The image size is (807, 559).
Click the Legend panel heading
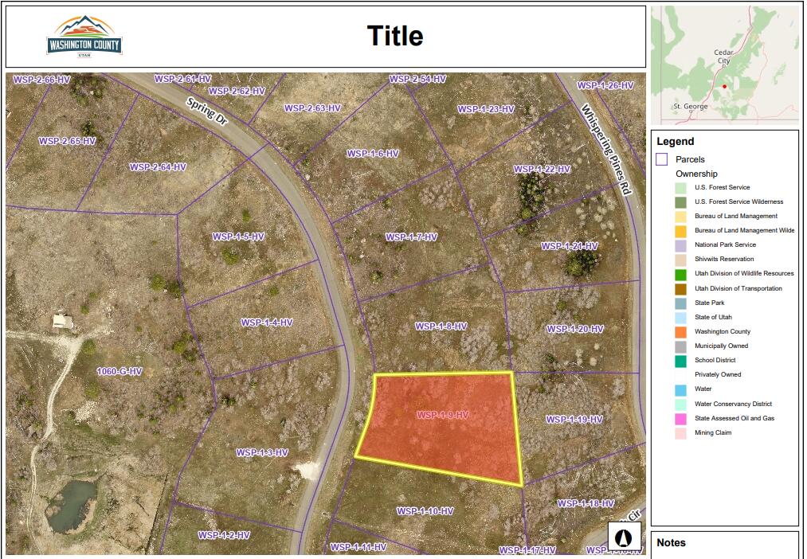click(x=675, y=141)
